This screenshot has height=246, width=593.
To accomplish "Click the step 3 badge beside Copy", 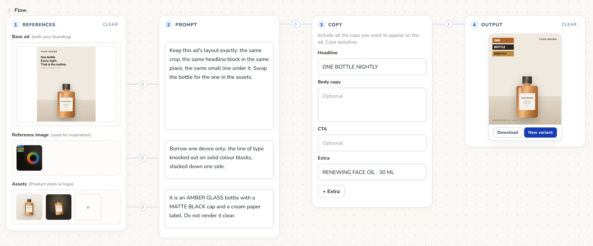I will pyautogui.click(x=321, y=25).
